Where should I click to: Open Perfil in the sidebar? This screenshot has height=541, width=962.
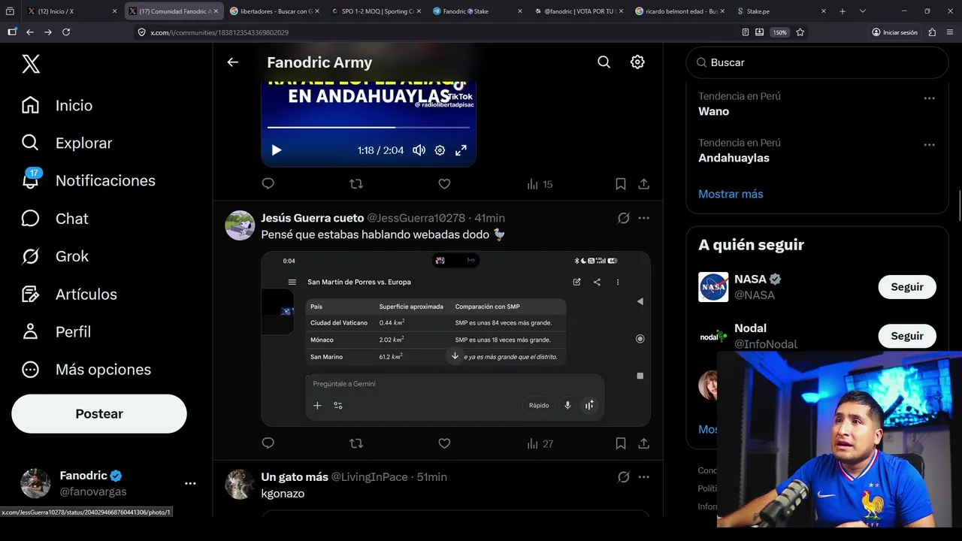(56, 331)
